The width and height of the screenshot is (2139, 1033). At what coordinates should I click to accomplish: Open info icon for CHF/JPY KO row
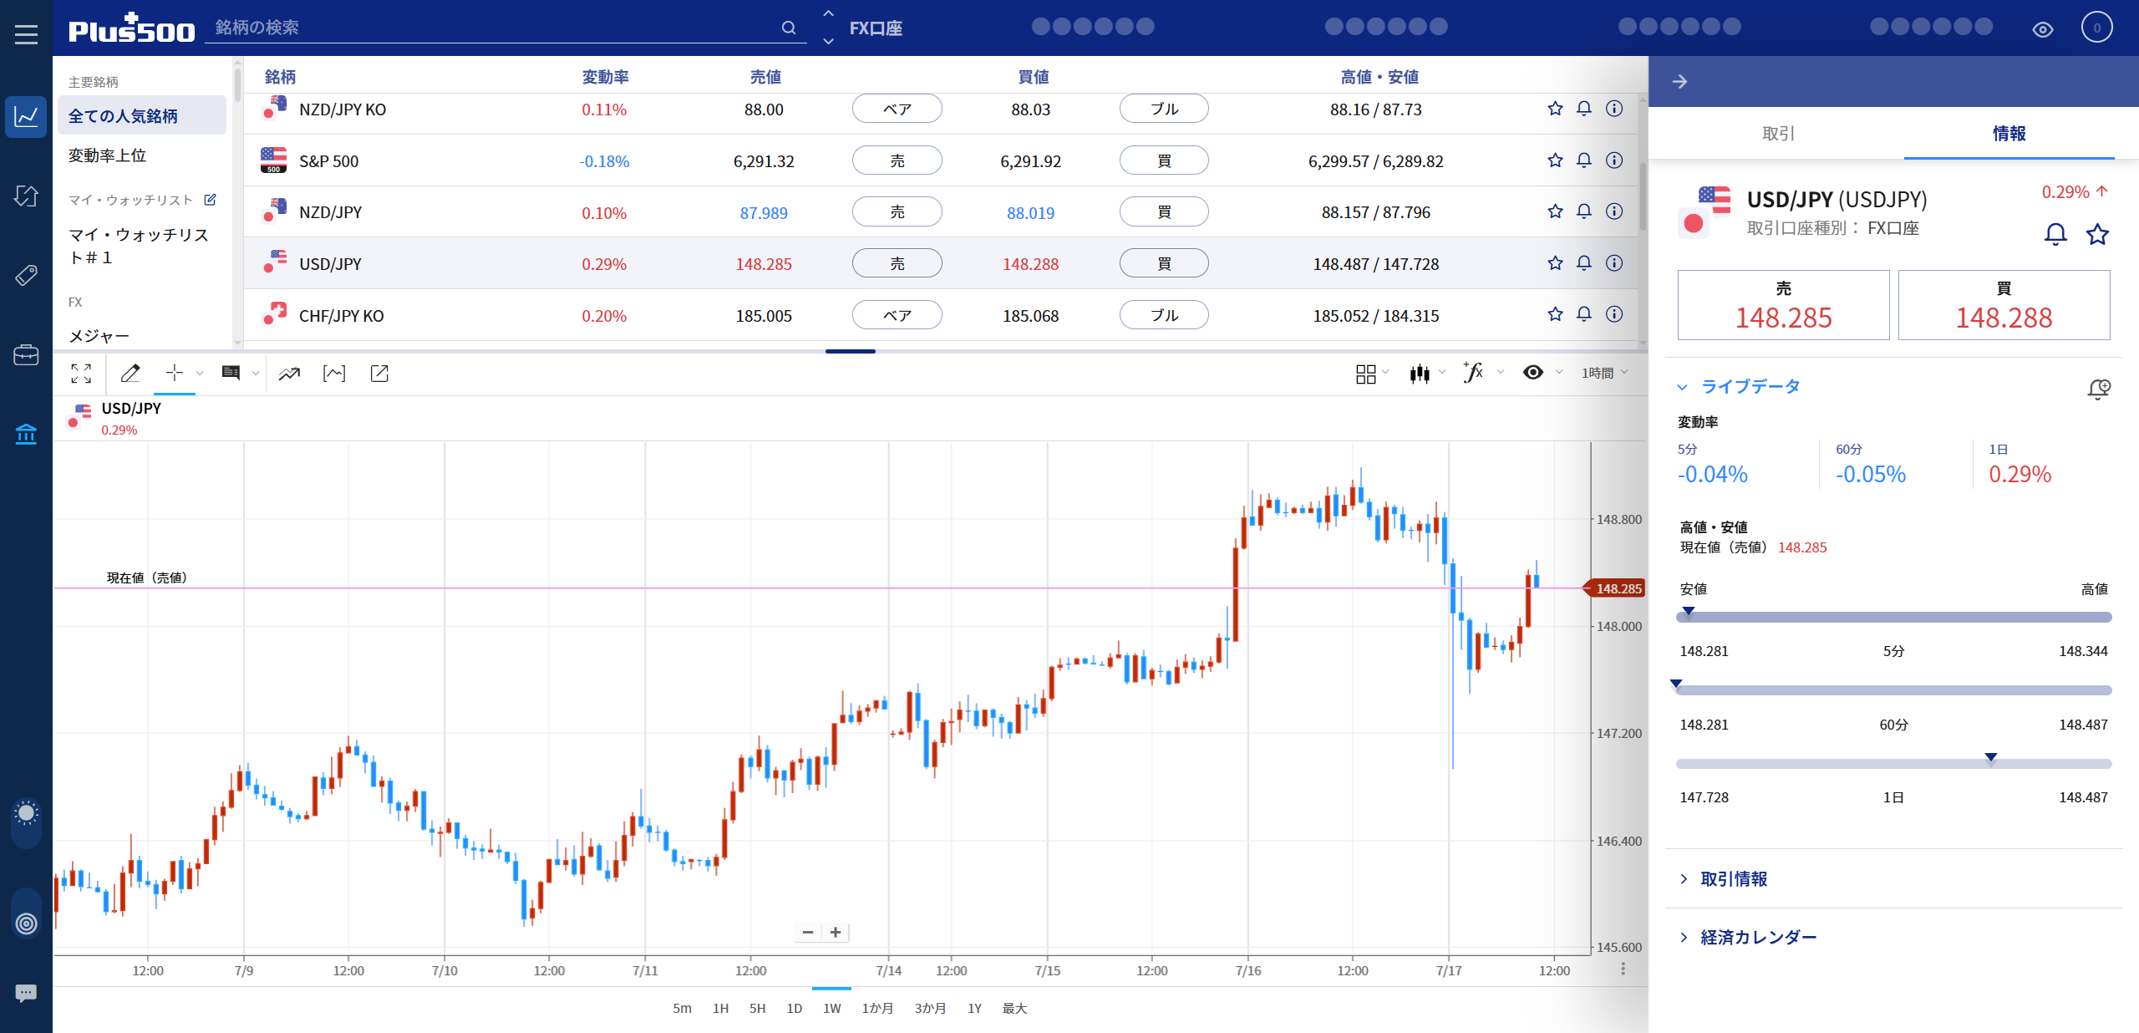click(x=1614, y=314)
